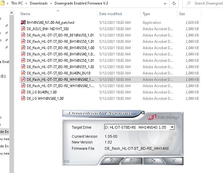Image resolution: width=223 pixels, height=173 pixels.
Task: Click the PDF icon of DE_ASUS_BW-16D1HT_302
Action: pos(23,29)
